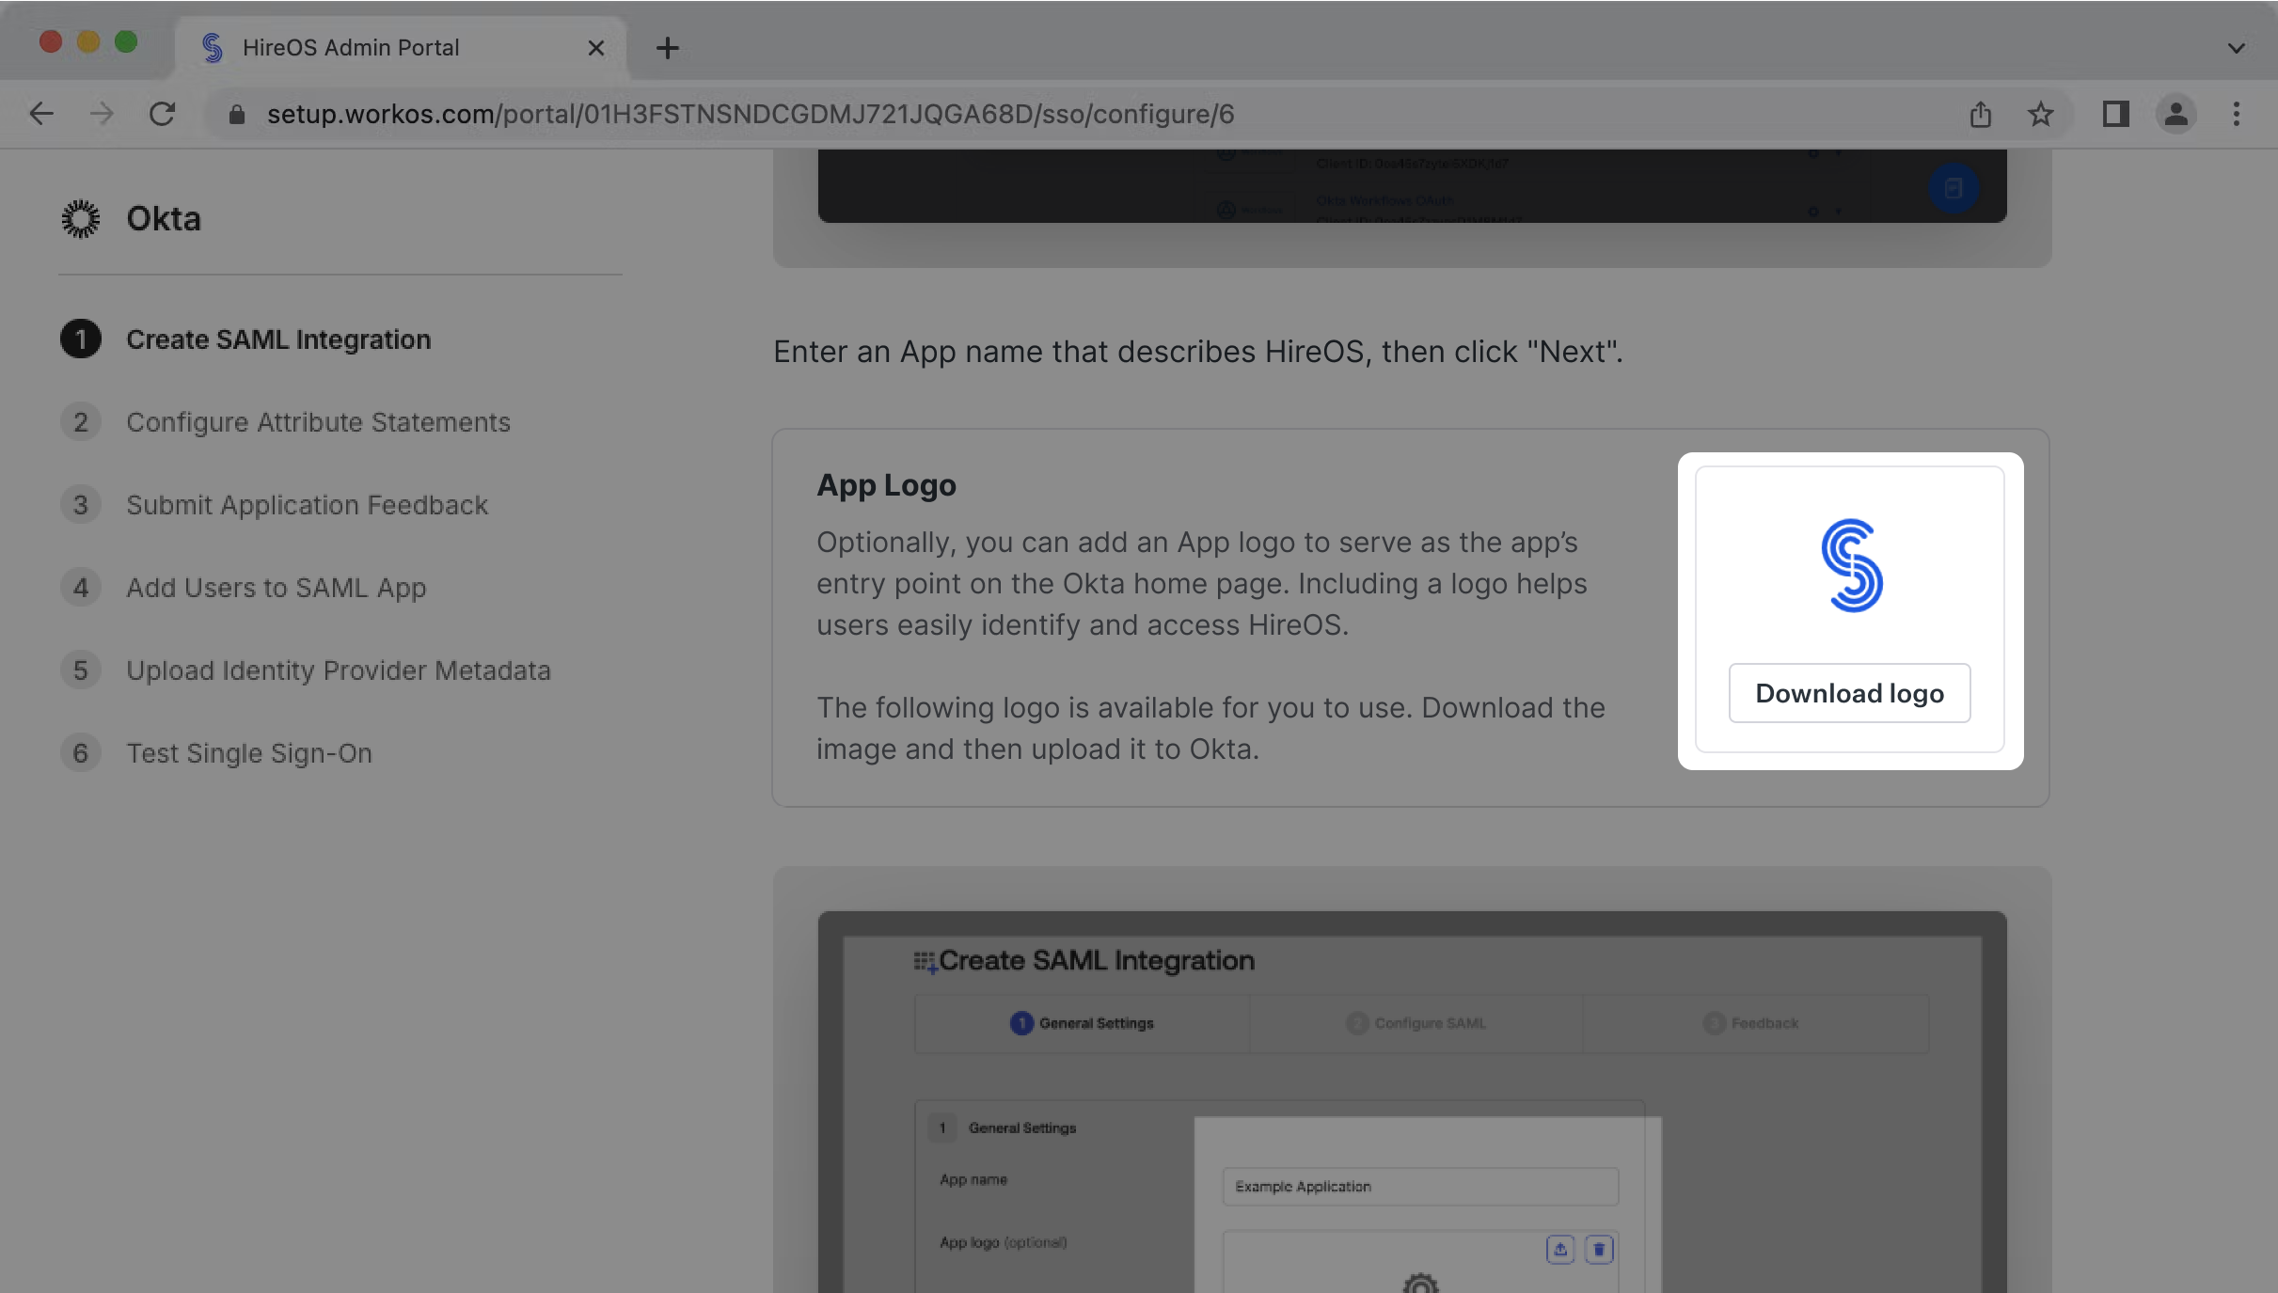Click the back navigation arrow in browser
The width and height of the screenshot is (2278, 1293).
40,114
